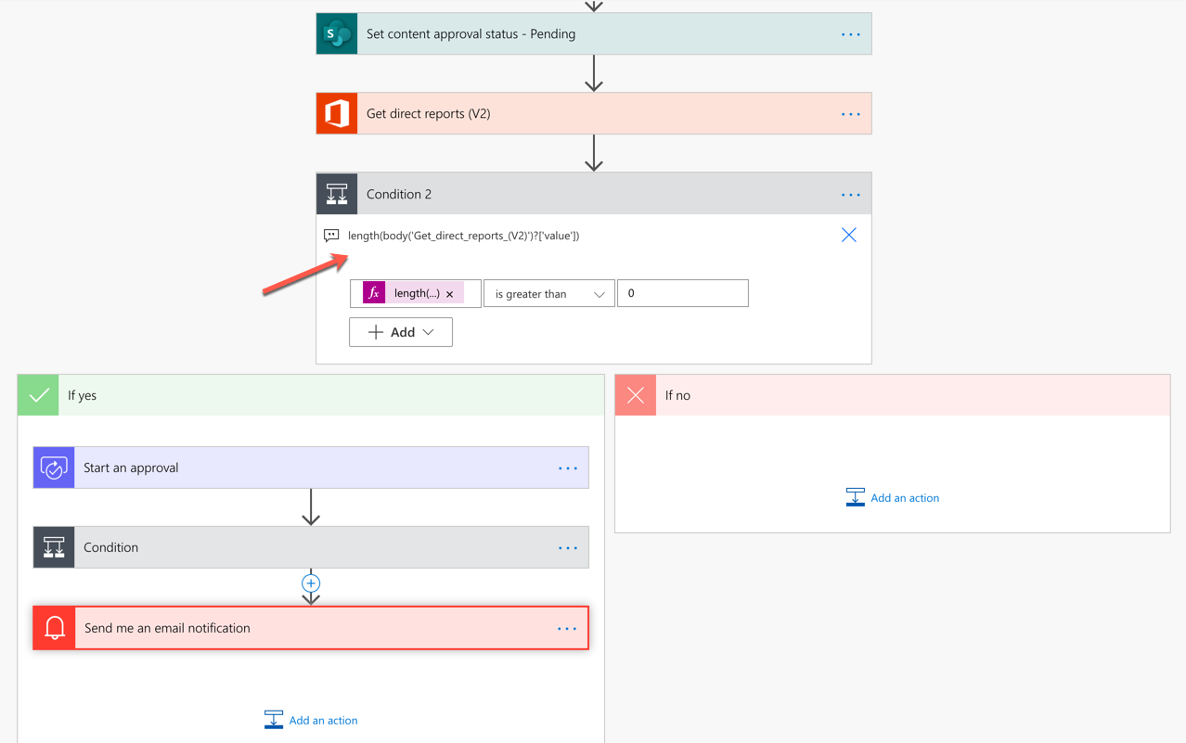Click Add an action in the If no branch
This screenshot has height=743, width=1186.
(892, 497)
